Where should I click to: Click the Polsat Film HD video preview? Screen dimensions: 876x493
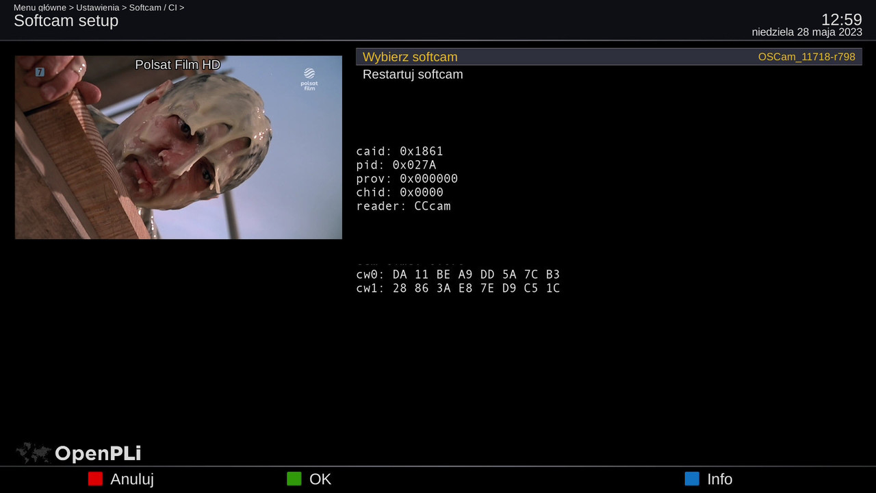[179, 147]
